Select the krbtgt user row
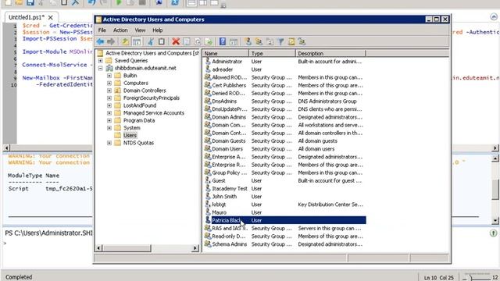The image size is (500, 281). pyautogui.click(x=284, y=205)
